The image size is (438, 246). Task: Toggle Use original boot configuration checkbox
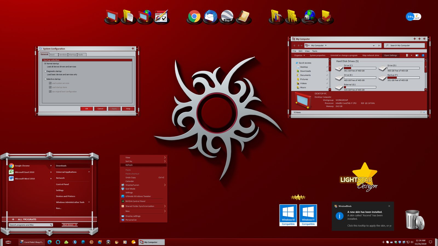point(50,92)
